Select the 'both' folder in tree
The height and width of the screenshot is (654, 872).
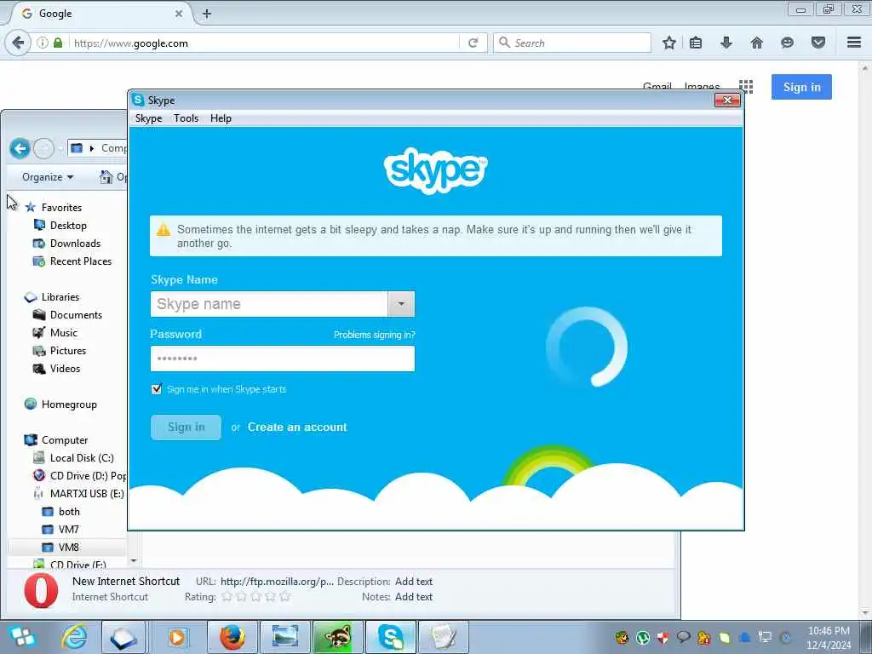[69, 512]
